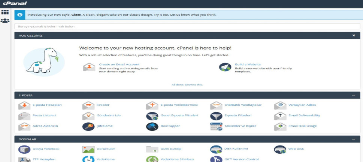Click the İleticiler envelope icon

pos(88,105)
